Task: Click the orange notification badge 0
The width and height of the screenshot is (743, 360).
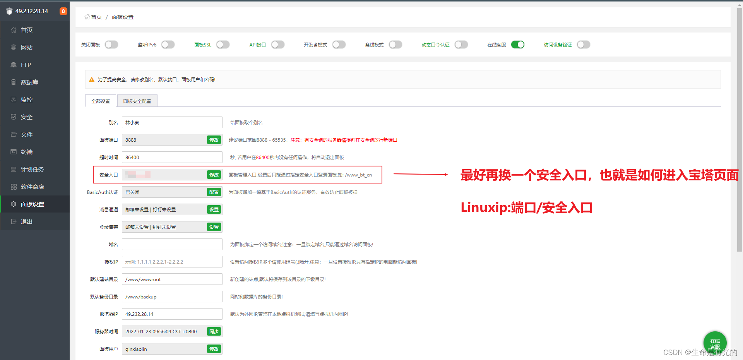Action: click(x=63, y=11)
